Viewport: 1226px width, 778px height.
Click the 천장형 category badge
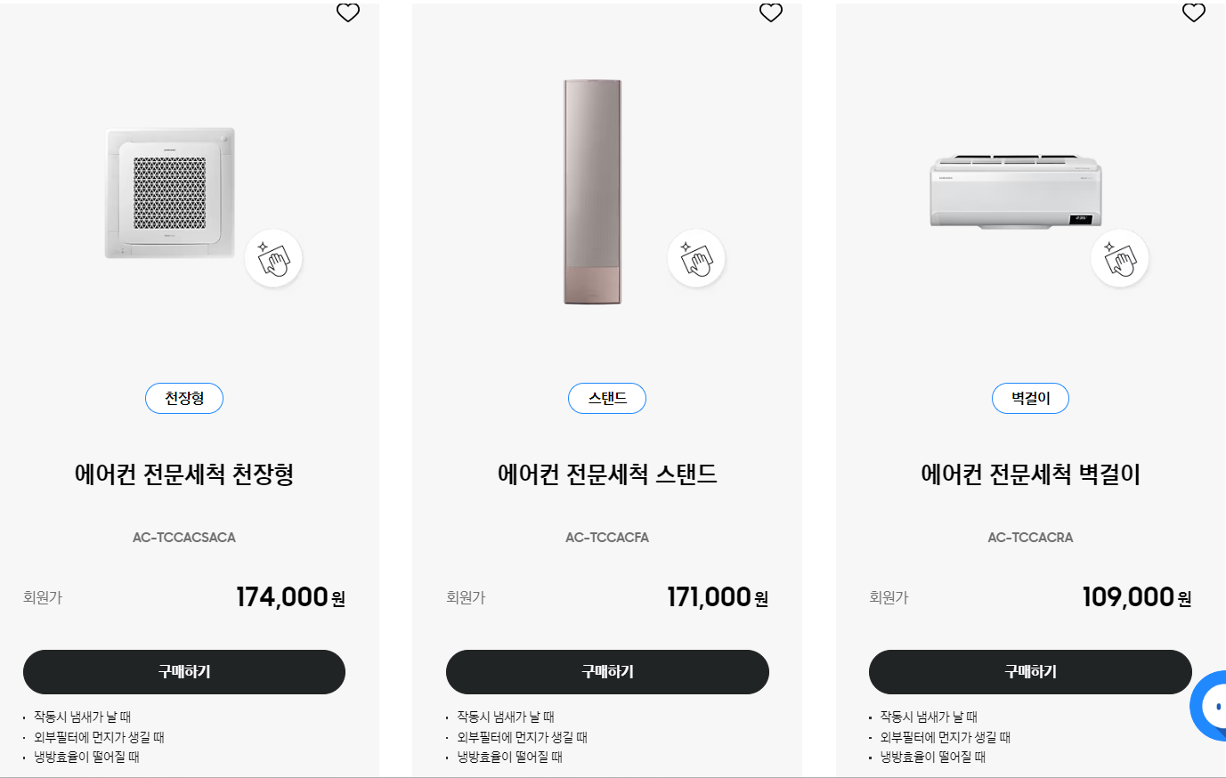[x=183, y=398]
